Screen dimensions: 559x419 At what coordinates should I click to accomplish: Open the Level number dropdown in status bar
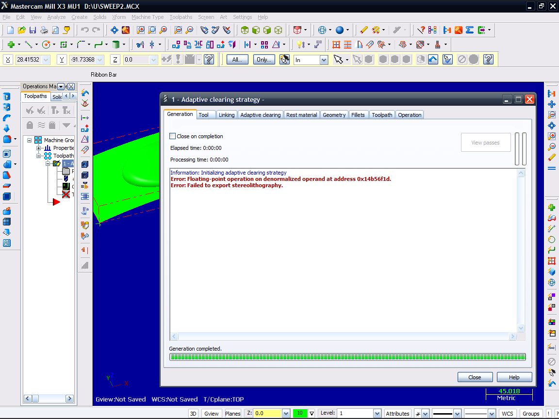(x=377, y=414)
